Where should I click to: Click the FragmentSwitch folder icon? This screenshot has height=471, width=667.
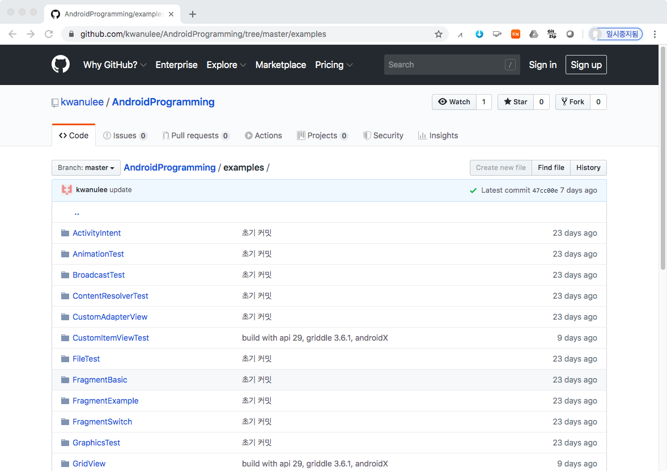[x=65, y=422]
